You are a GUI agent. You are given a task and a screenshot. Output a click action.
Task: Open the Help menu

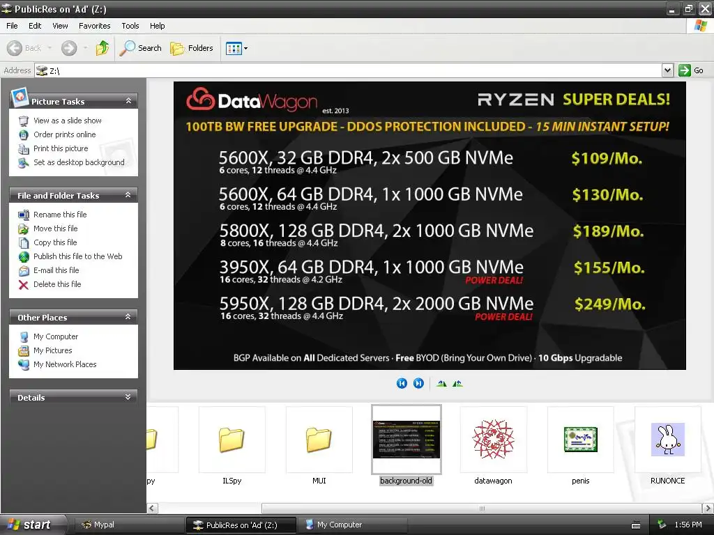point(157,26)
